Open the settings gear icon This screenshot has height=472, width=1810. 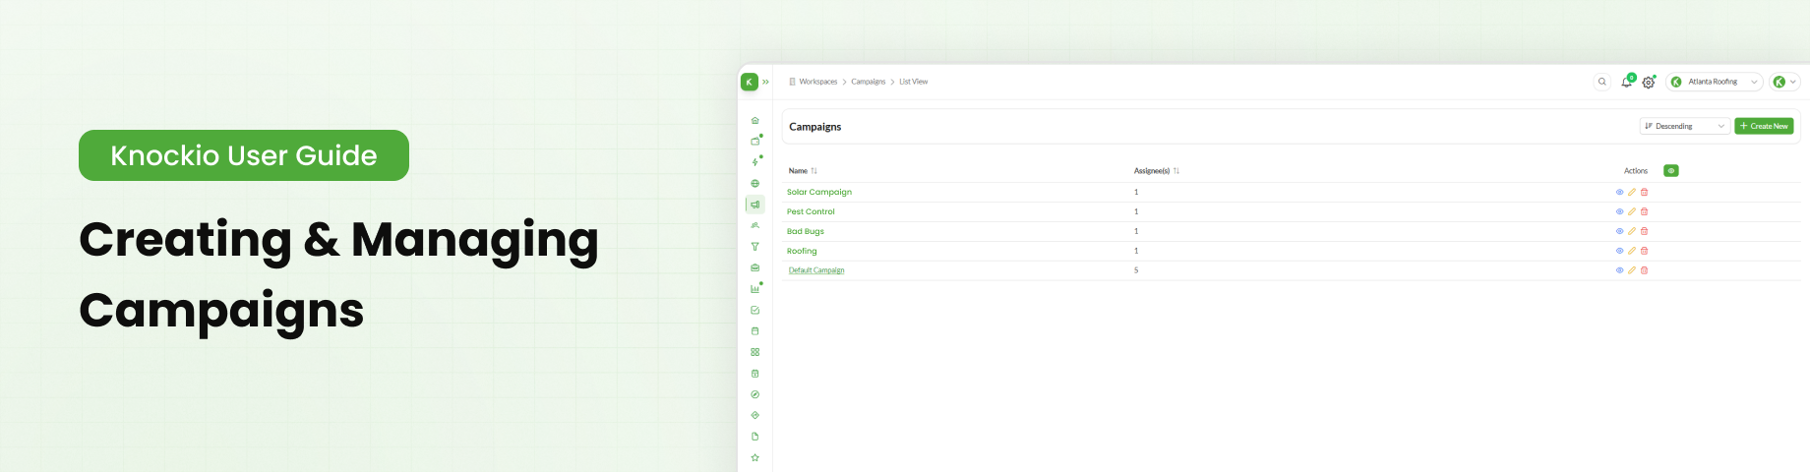point(1649,83)
